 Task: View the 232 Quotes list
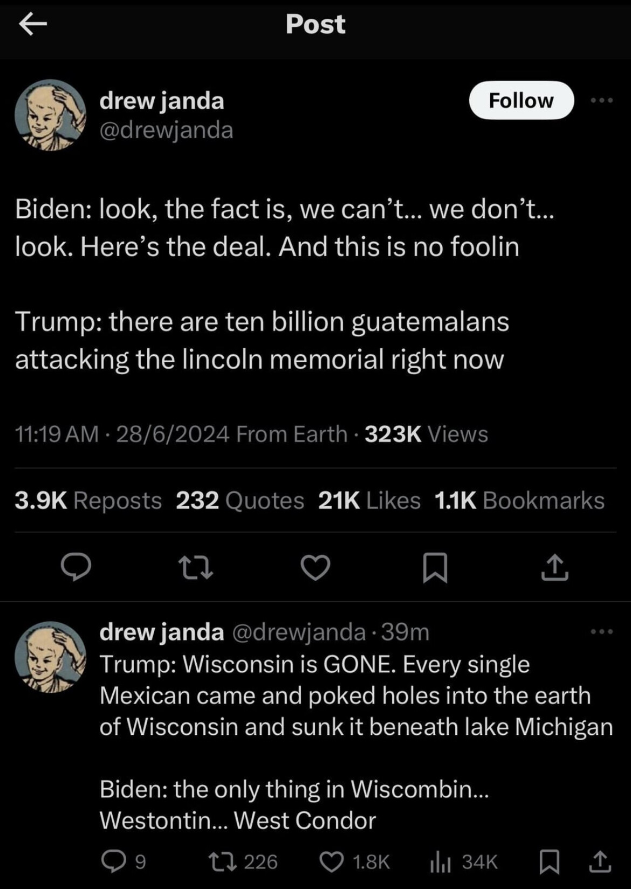coord(240,500)
